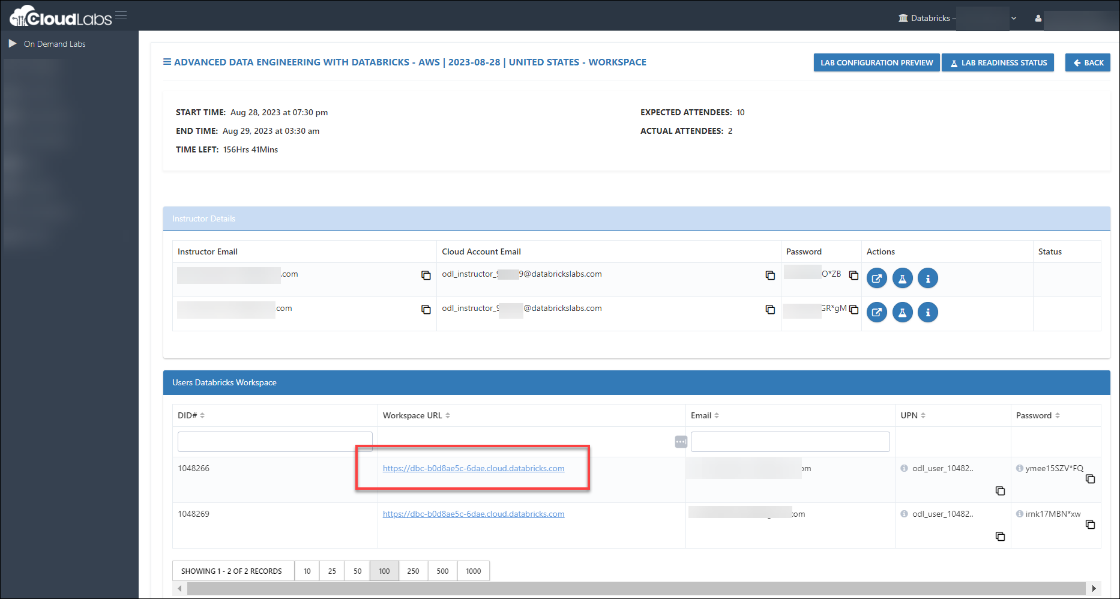
Task: Copy first instructor email ending .com
Action: tap(426, 275)
